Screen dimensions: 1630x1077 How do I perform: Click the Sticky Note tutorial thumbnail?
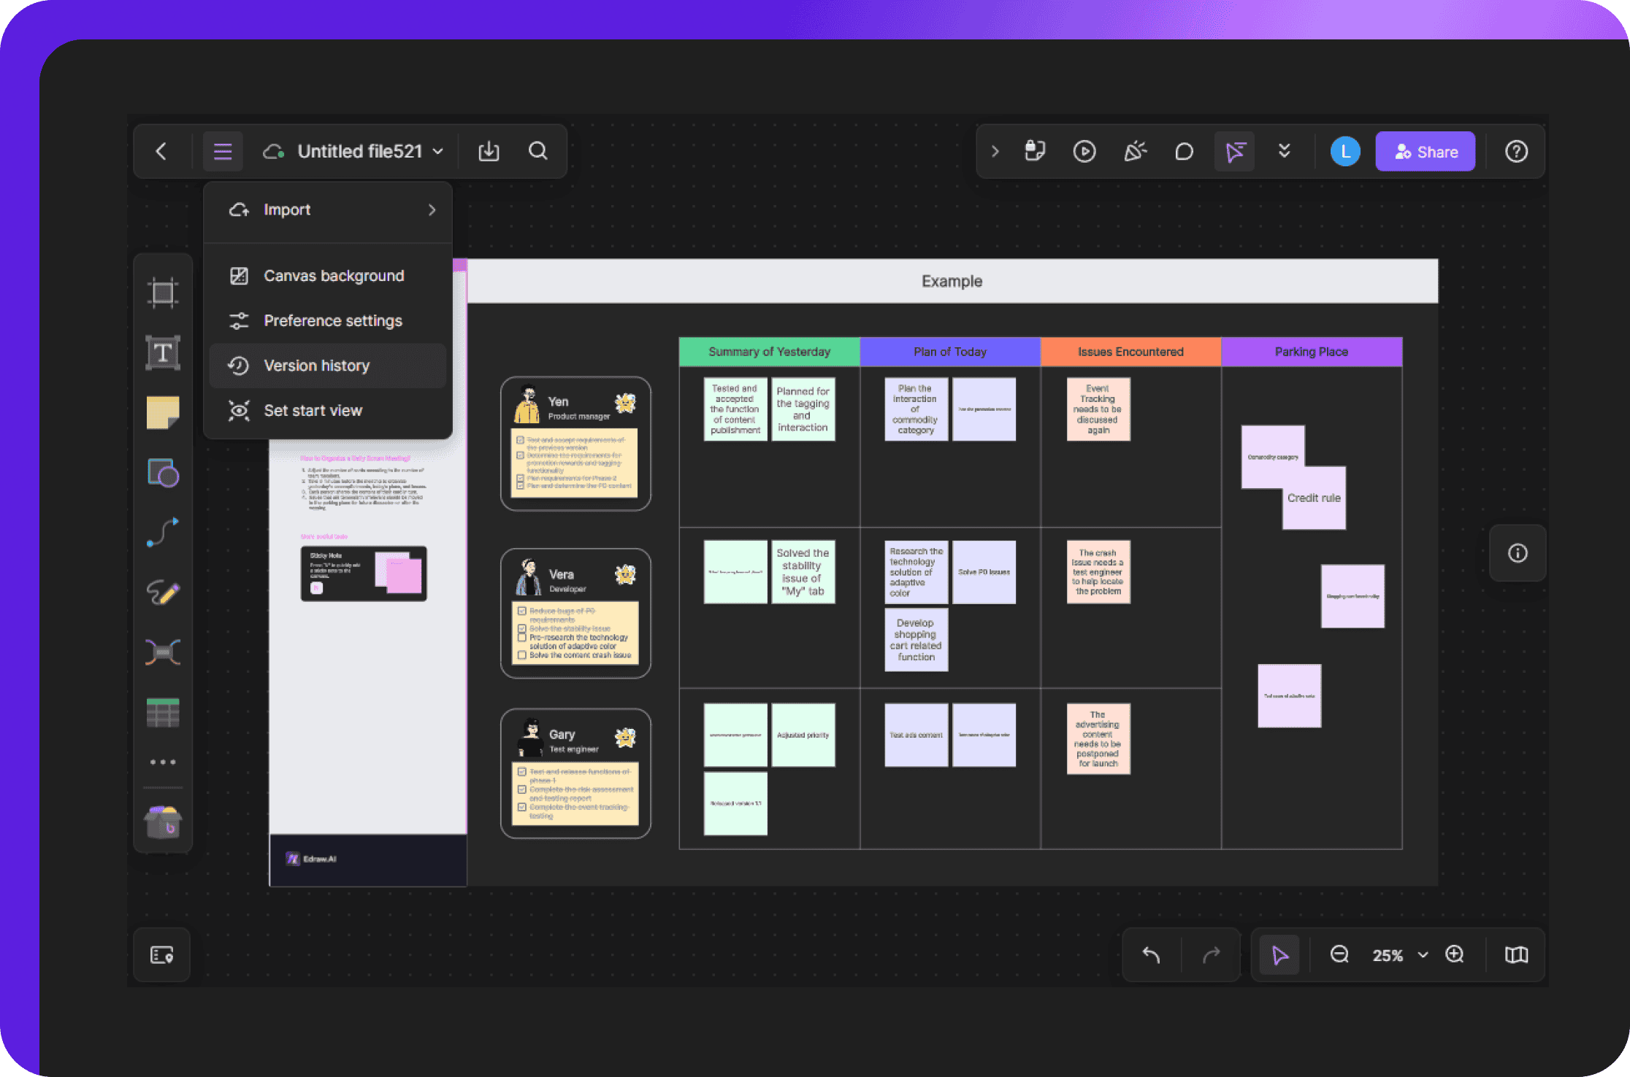[x=364, y=574]
